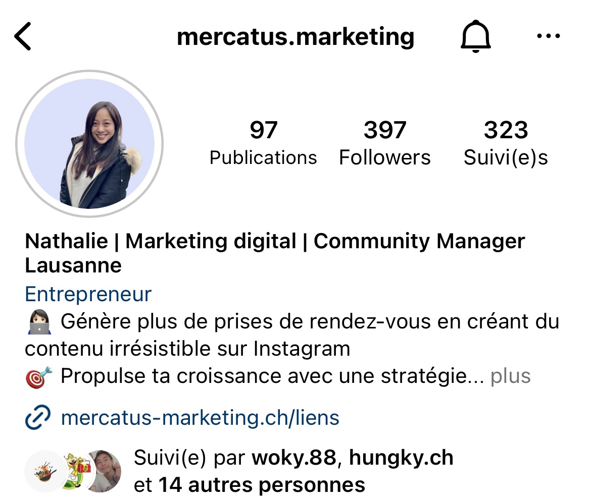View the profile picture
The height and width of the screenshot is (503, 591).
89,143
